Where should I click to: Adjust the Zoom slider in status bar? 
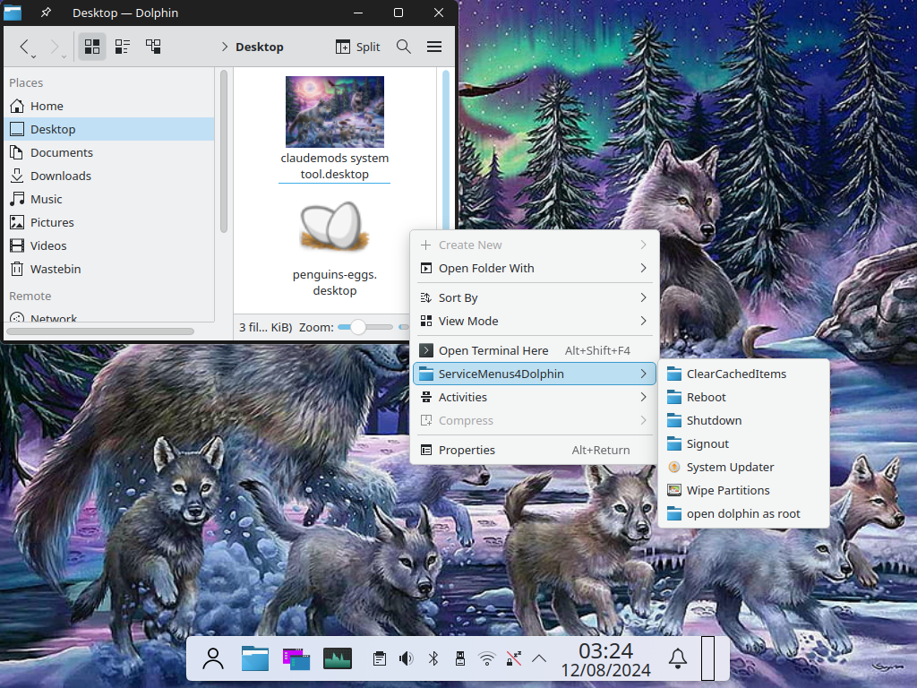pyautogui.click(x=365, y=327)
